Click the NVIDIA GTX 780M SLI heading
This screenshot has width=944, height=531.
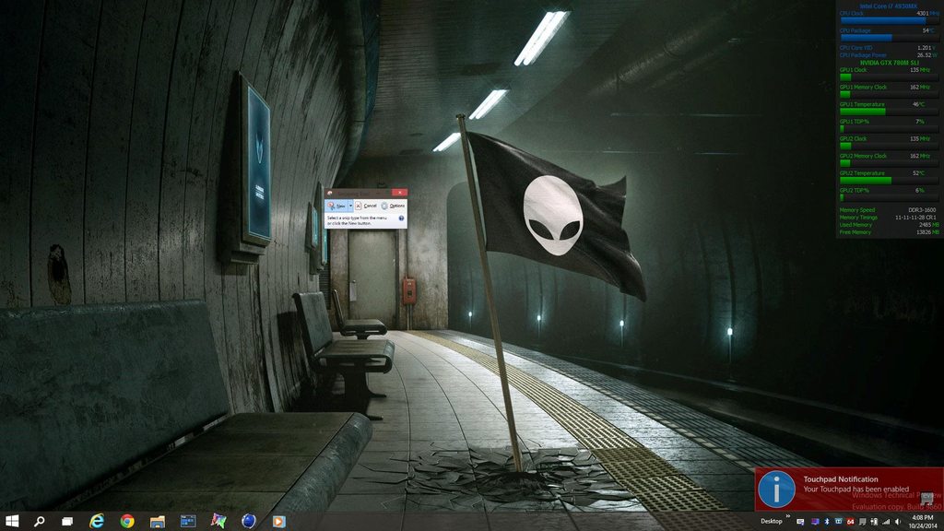[x=890, y=63]
